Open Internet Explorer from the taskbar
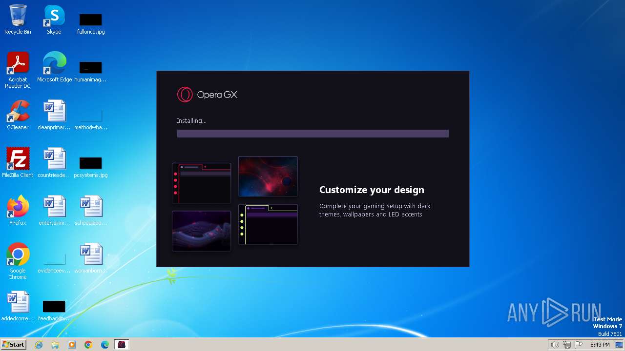The width and height of the screenshot is (625, 351). pyautogui.click(x=39, y=345)
